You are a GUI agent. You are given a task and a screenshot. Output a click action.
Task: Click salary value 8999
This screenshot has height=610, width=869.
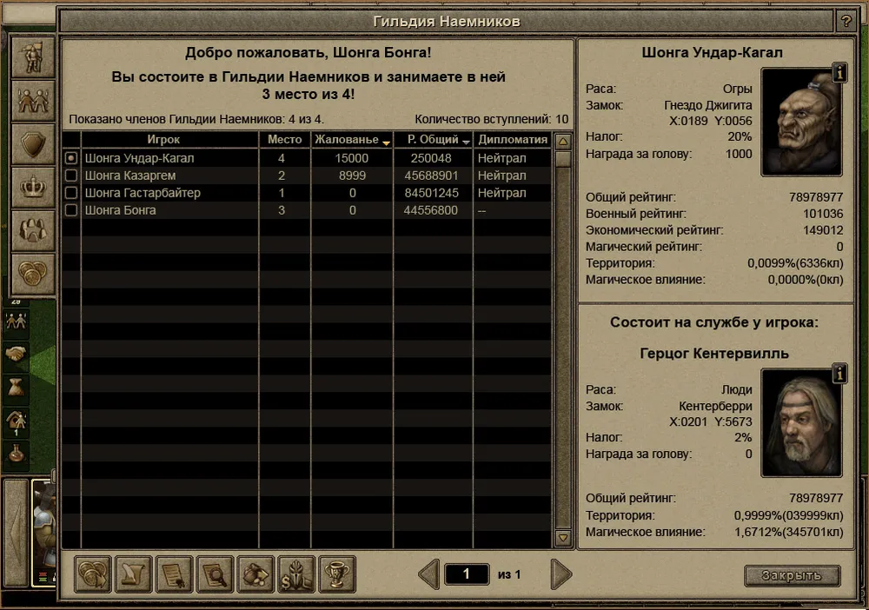353,176
